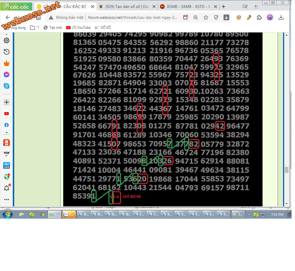Show hidden system tray icons

(x=249, y=215)
